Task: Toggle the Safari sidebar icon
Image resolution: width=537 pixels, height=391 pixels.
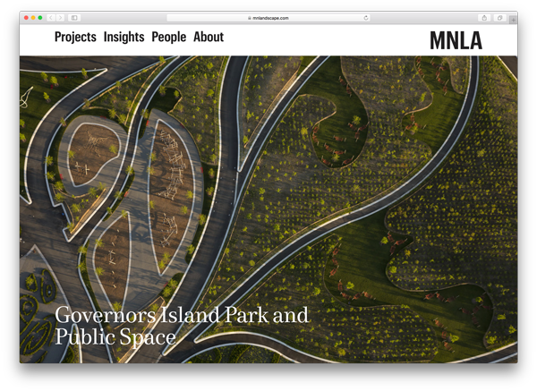Action: 74,18
